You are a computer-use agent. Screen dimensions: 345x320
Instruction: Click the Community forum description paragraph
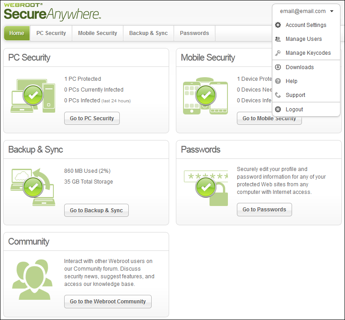(109, 272)
